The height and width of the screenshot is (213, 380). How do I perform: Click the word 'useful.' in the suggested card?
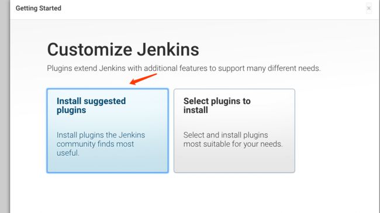(68, 153)
